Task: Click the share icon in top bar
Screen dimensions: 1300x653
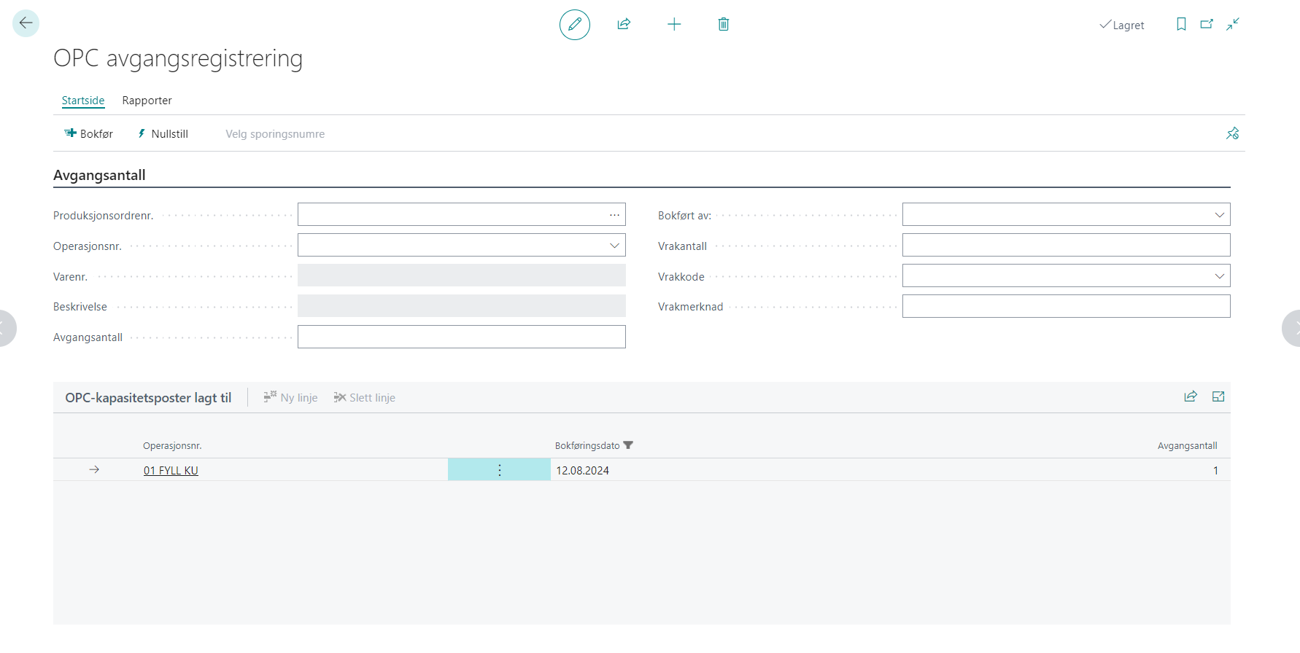Action: (624, 25)
